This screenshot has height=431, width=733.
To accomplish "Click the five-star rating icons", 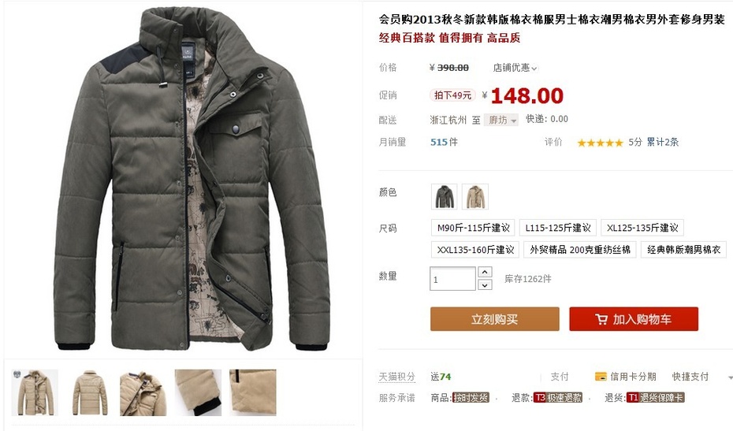I will (600, 143).
